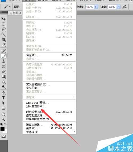Screen dimensions: 133x152
Task: Select the Magic Wand tool
Action: click(x=3, y=34)
